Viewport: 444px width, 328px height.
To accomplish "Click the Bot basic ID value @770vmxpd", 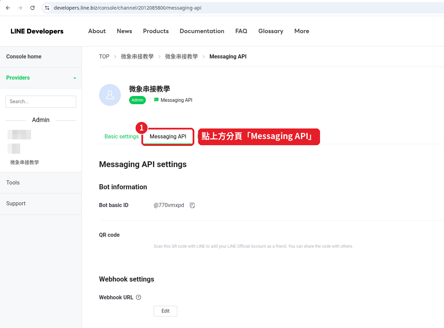I will 169,205.
